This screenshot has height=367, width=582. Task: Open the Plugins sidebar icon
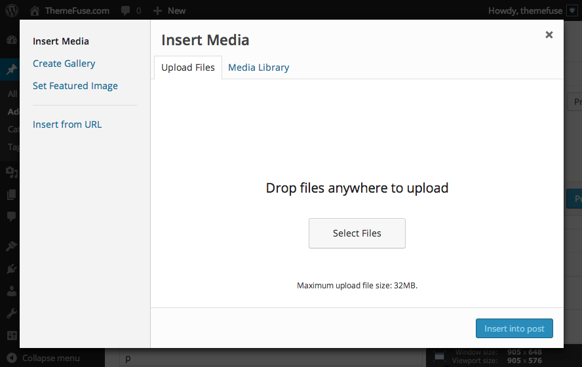tap(12, 268)
